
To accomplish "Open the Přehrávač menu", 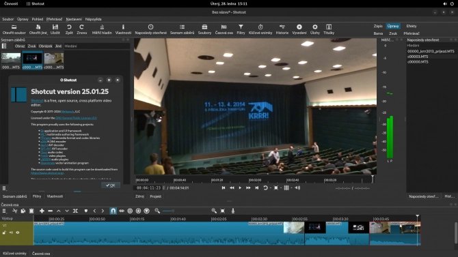I will click(54, 19).
